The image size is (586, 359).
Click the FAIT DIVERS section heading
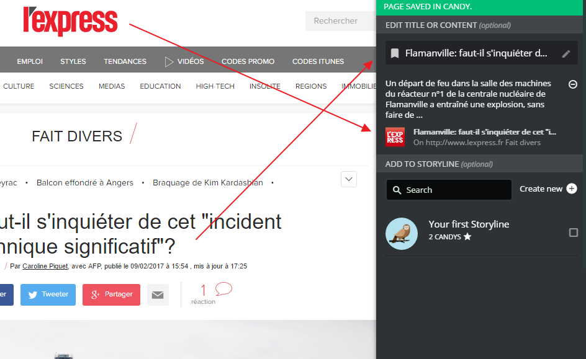pyautogui.click(x=77, y=136)
